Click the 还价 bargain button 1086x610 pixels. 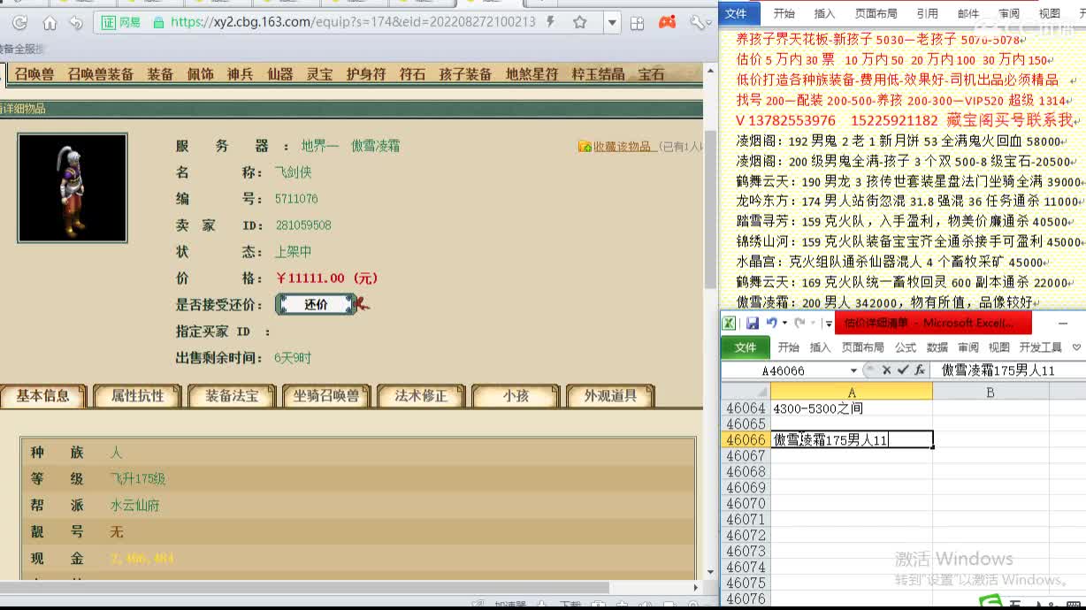(x=316, y=304)
